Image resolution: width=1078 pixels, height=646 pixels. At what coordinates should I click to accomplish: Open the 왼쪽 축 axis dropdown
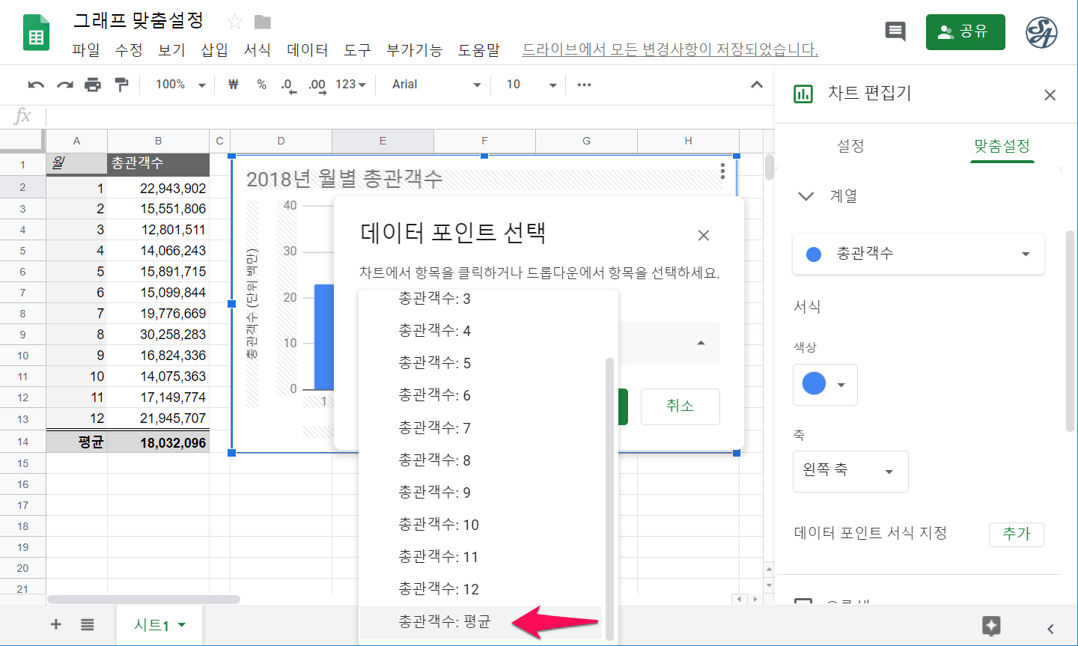pos(850,471)
